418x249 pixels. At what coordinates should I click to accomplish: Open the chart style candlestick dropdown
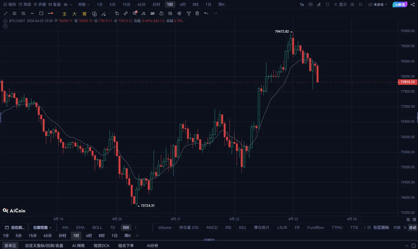68,4
